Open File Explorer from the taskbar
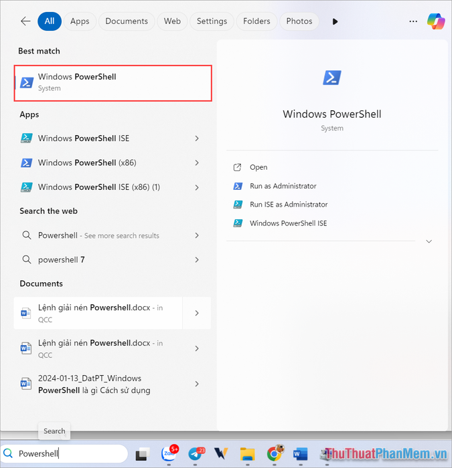 248,454
